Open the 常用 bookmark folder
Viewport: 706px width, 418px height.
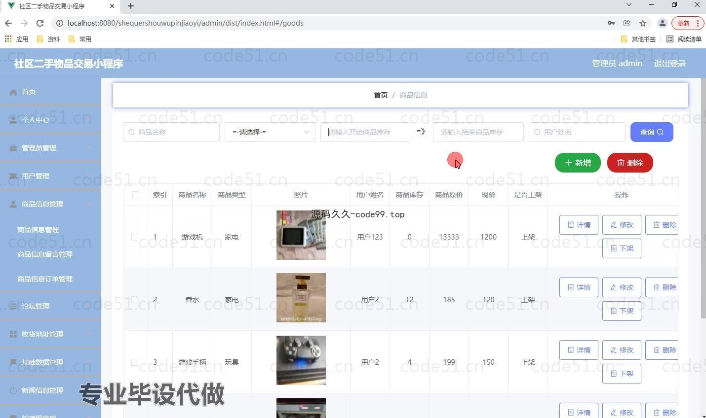pyautogui.click(x=80, y=39)
